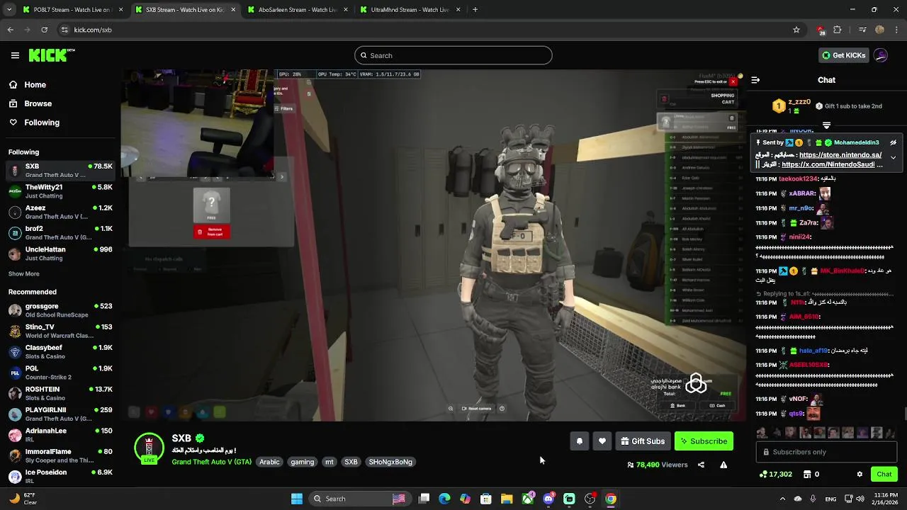The image size is (907, 510).
Task: Click the green Chat send button
Action: click(x=884, y=475)
